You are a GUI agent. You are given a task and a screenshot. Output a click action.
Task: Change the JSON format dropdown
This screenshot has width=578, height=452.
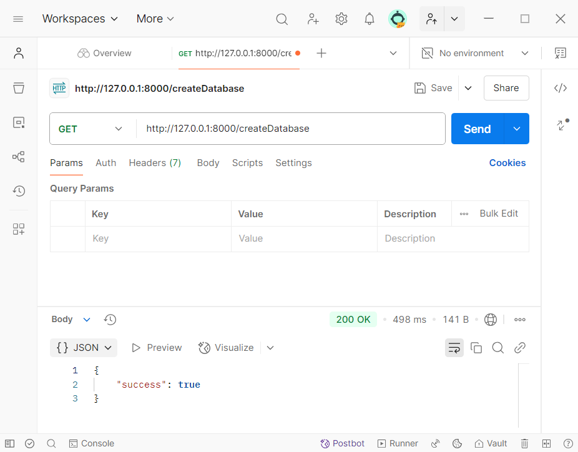[x=84, y=348]
